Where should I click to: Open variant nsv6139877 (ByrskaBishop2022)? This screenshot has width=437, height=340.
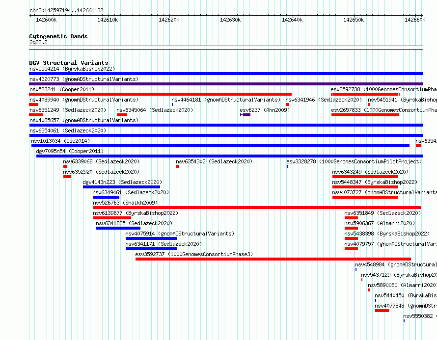[x=136, y=213]
